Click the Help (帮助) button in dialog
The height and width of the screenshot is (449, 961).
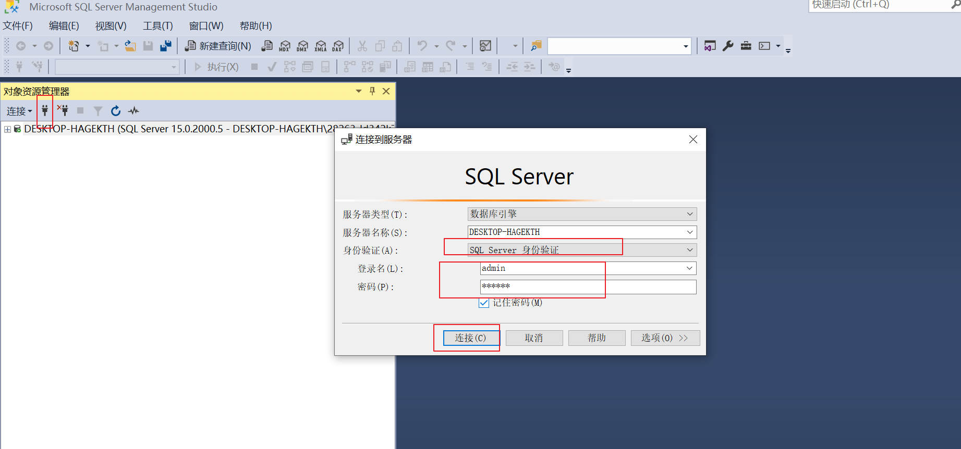pos(597,338)
